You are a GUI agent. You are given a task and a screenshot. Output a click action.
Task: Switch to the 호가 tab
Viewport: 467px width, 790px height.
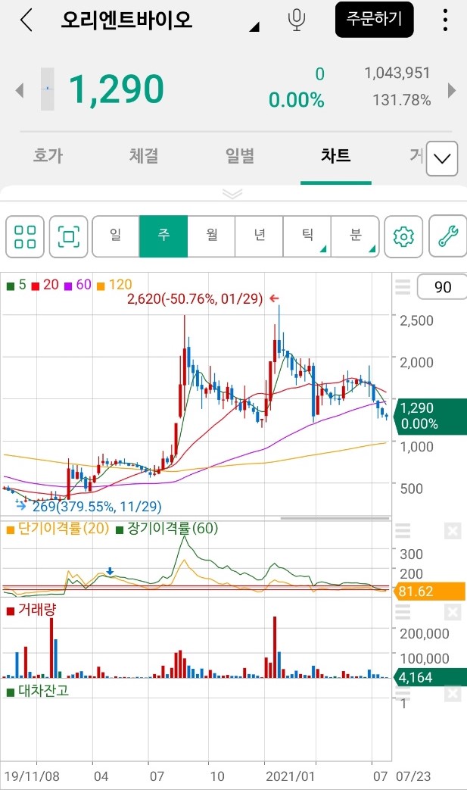coord(48,156)
